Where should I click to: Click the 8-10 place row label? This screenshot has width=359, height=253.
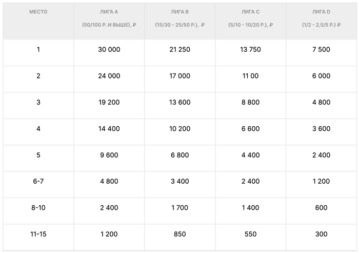point(38,208)
